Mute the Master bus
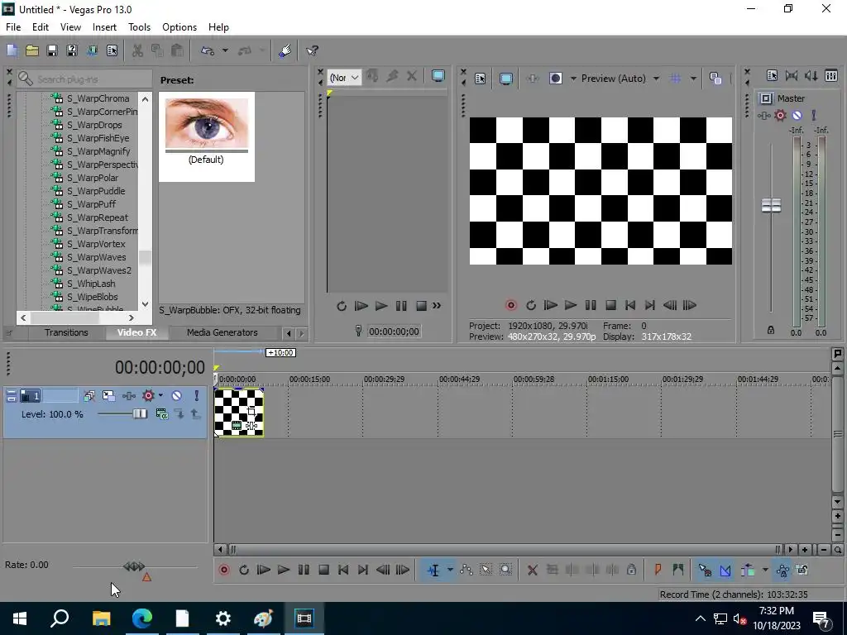Viewport: 847px width, 635px height. [x=797, y=115]
